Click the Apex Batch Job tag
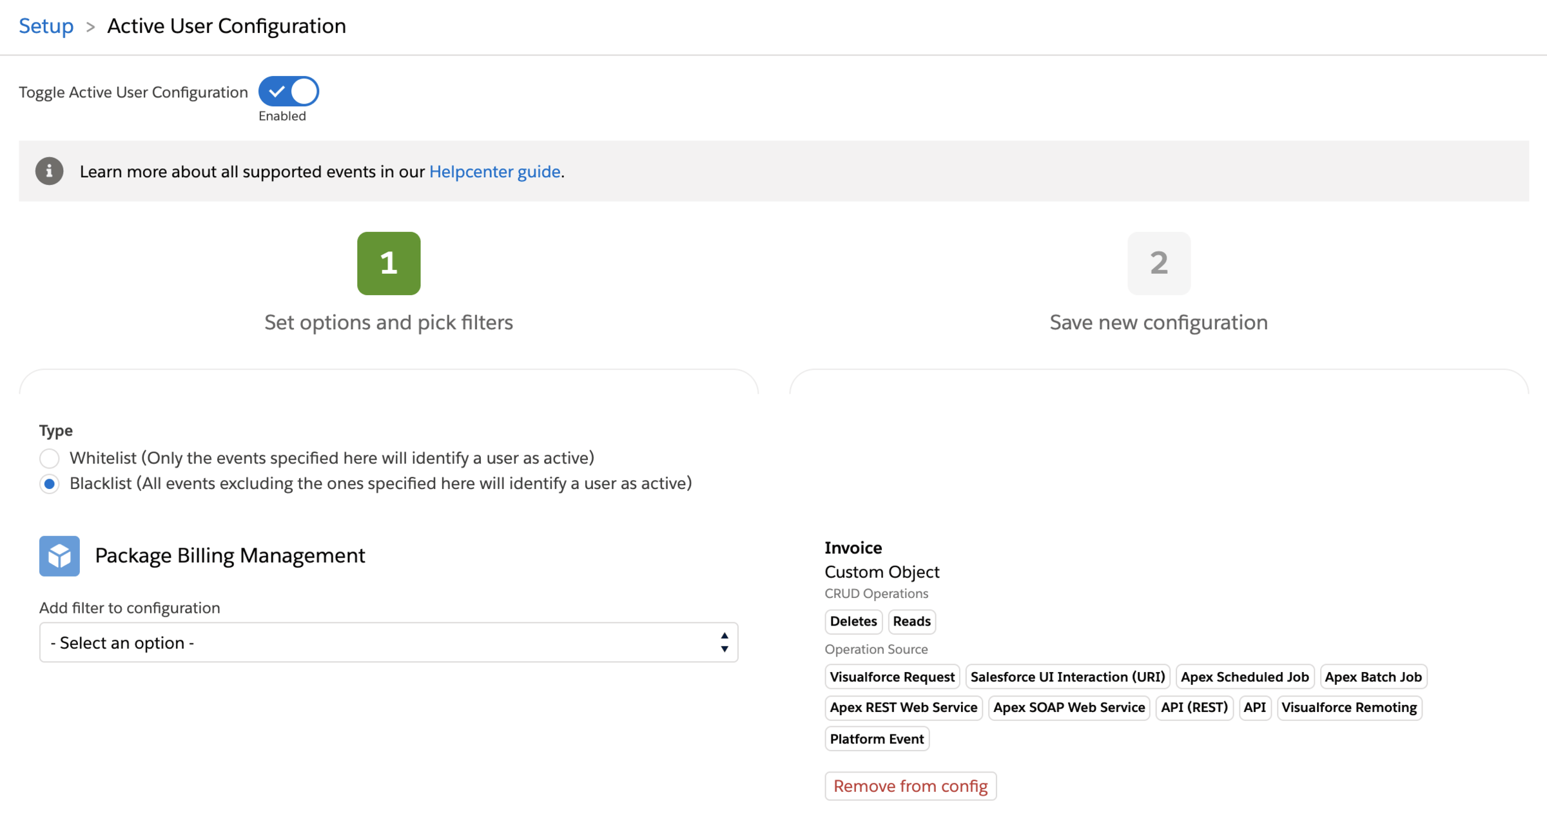The image size is (1547, 826). pos(1373,677)
